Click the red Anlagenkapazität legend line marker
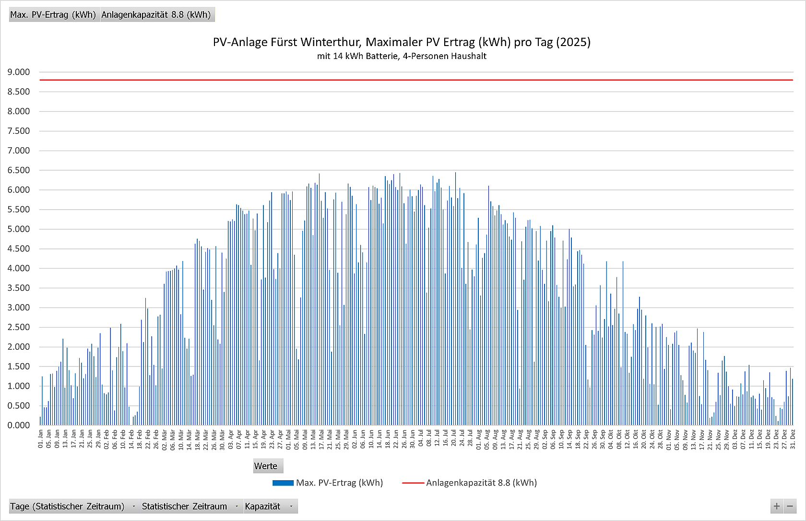This screenshot has width=806, height=521. pos(413,483)
